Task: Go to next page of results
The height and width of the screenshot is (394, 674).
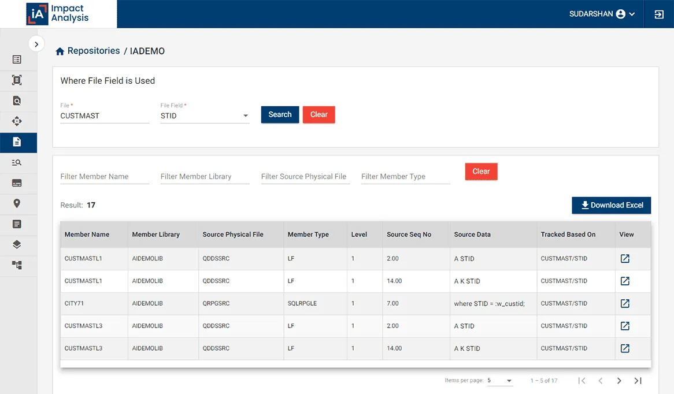Action: pos(619,381)
